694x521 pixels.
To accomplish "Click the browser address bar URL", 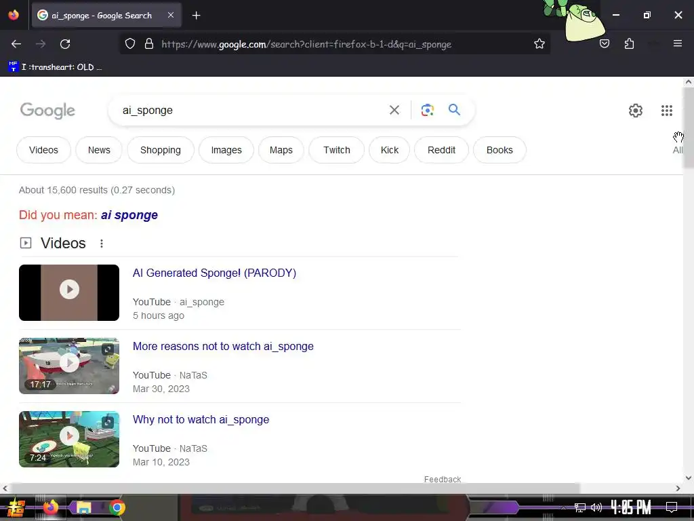I will (x=306, y=44).
